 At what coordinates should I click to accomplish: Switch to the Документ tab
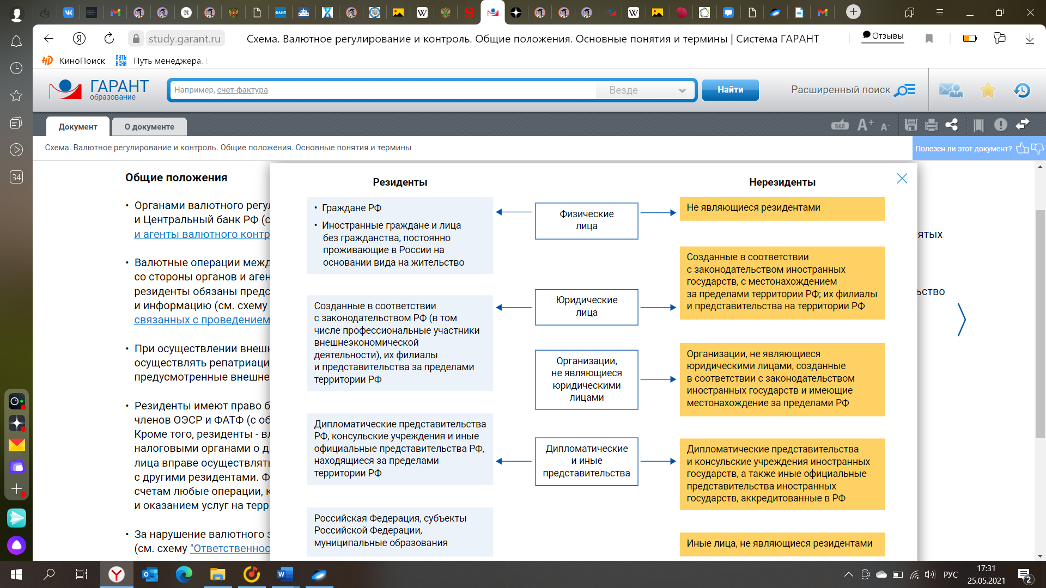pyautogui.click(x=78, y=127)
